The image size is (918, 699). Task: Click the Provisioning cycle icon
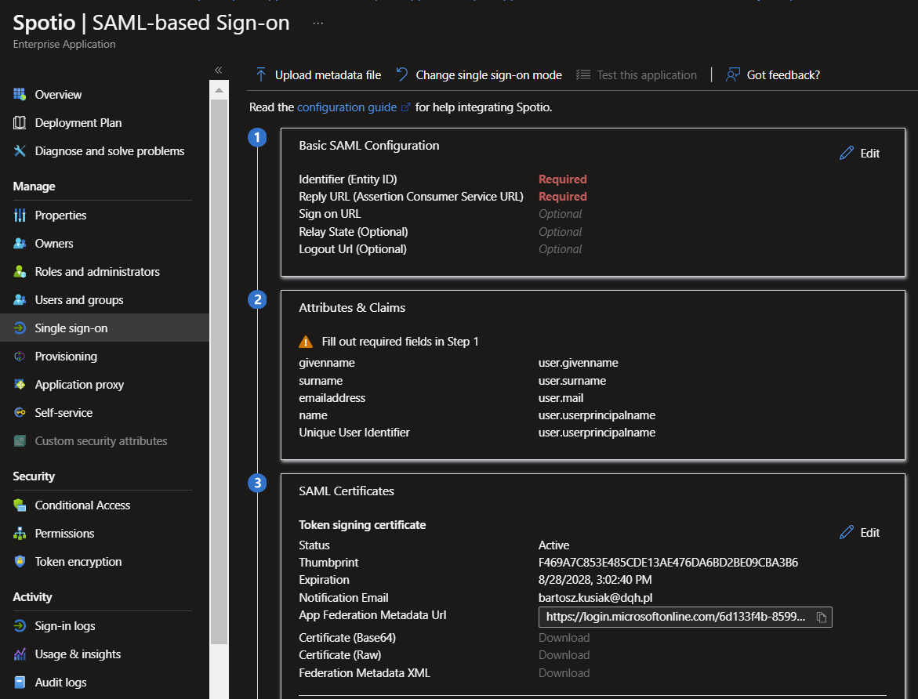click(x=20, y=356)
